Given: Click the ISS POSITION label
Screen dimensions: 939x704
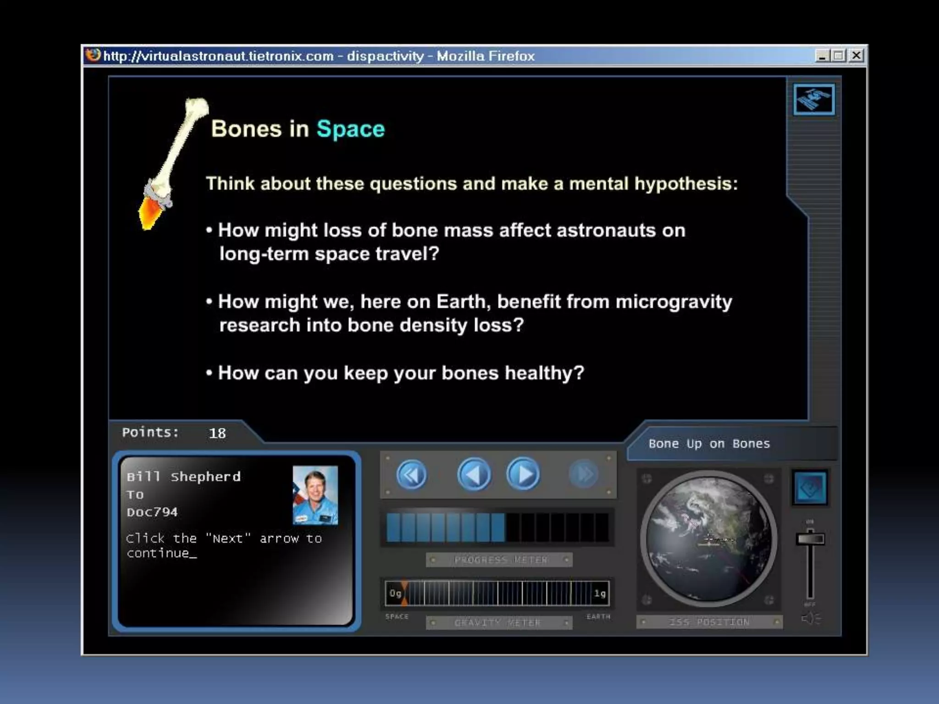Looking at the screenshot, I should (x=709, y=622).
